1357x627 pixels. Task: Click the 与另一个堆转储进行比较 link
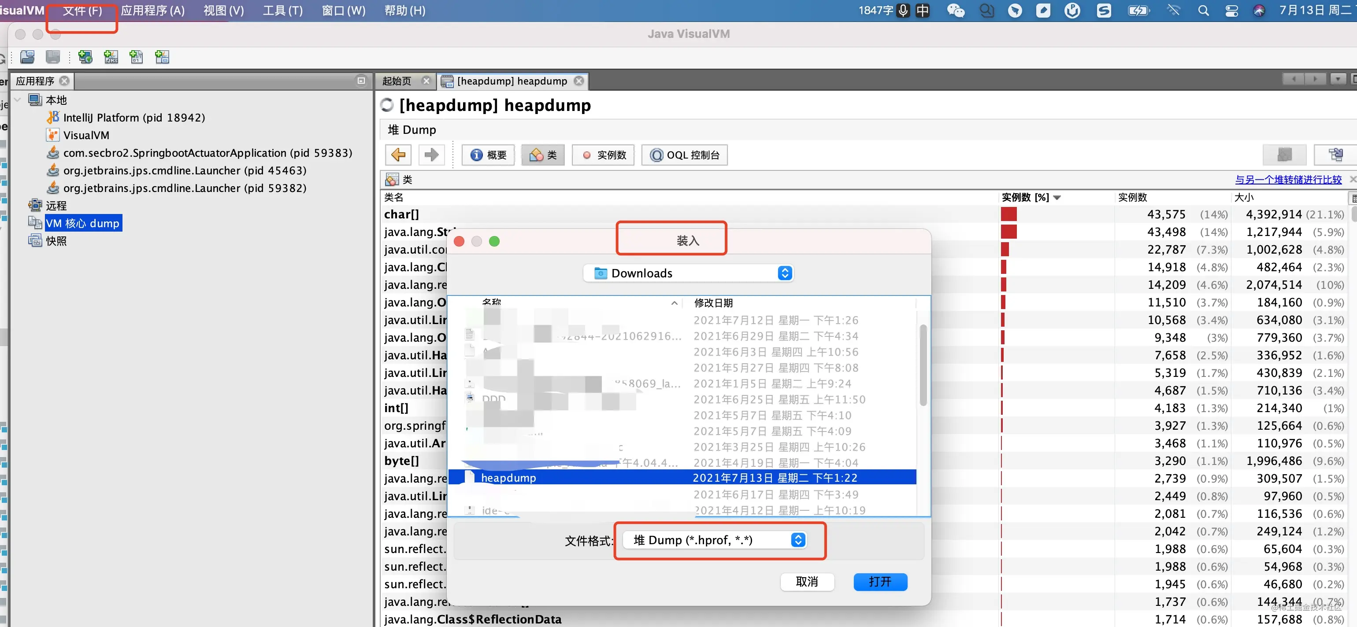pyautogui.click(x=1288, y=180)
